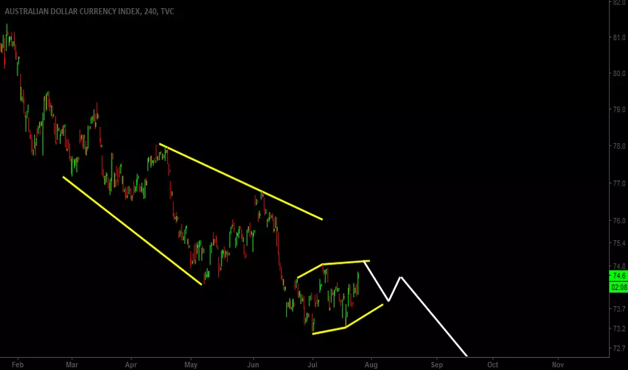Click the countdown timer label 02:08
This screenshot has width=628, height=370.
pos(619,287)
